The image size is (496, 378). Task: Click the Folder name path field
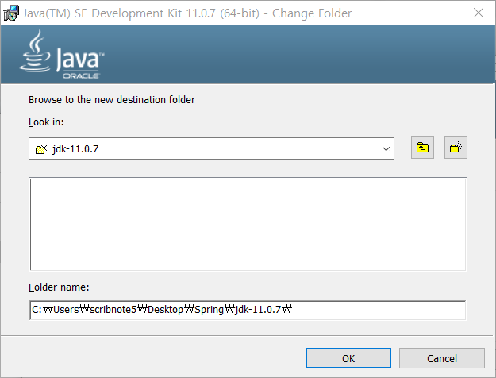click(248, 310)
